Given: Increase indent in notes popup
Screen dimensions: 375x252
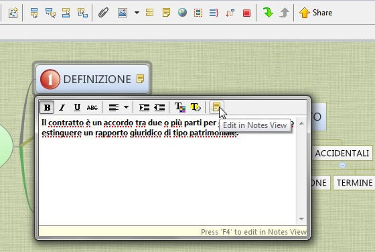Looking at the screenshot, I should pos(144,107).
